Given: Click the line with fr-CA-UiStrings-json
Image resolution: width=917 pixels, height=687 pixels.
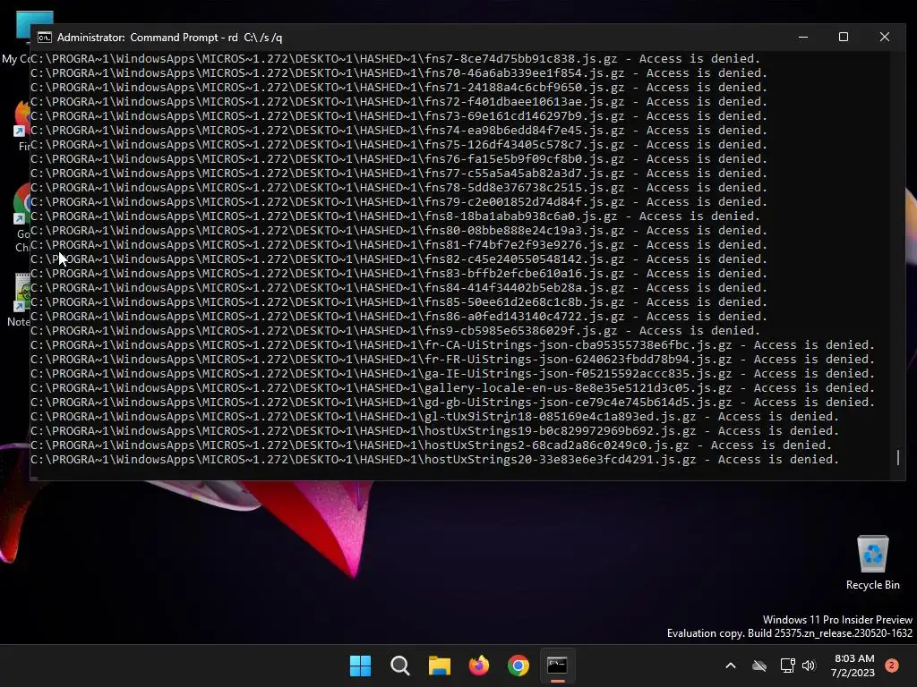Looking at the screenshot, I should pyautogui.click(x=452, y=345).
